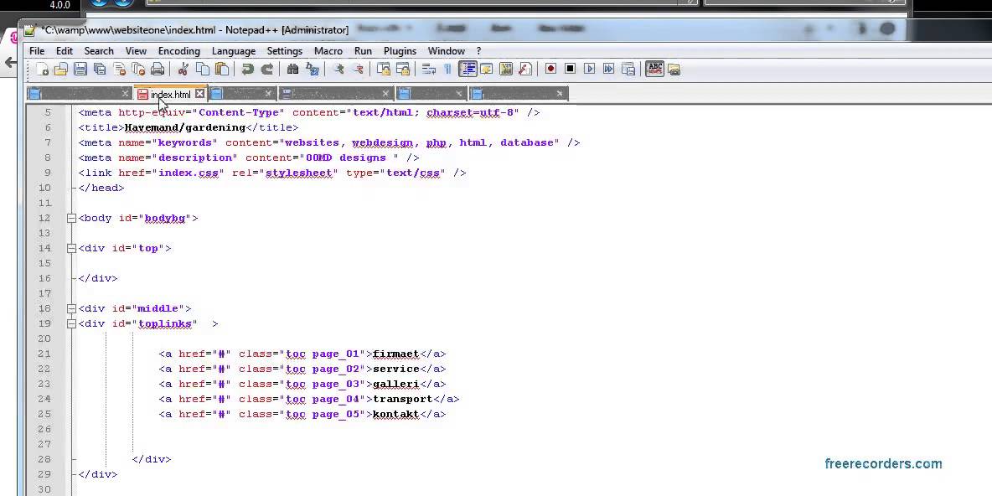Viewport: 992px width, 496px height.
Task: Click the Save file toolbar icon
Action: [80, 70]
